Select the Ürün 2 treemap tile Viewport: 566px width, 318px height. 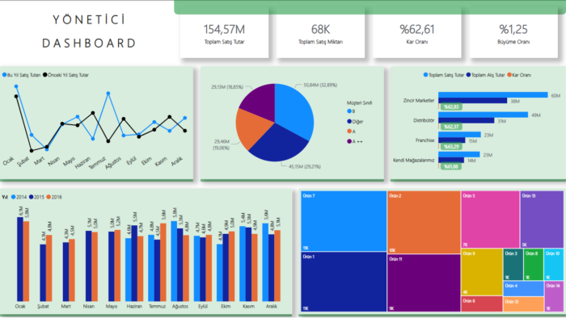[424, 222]
